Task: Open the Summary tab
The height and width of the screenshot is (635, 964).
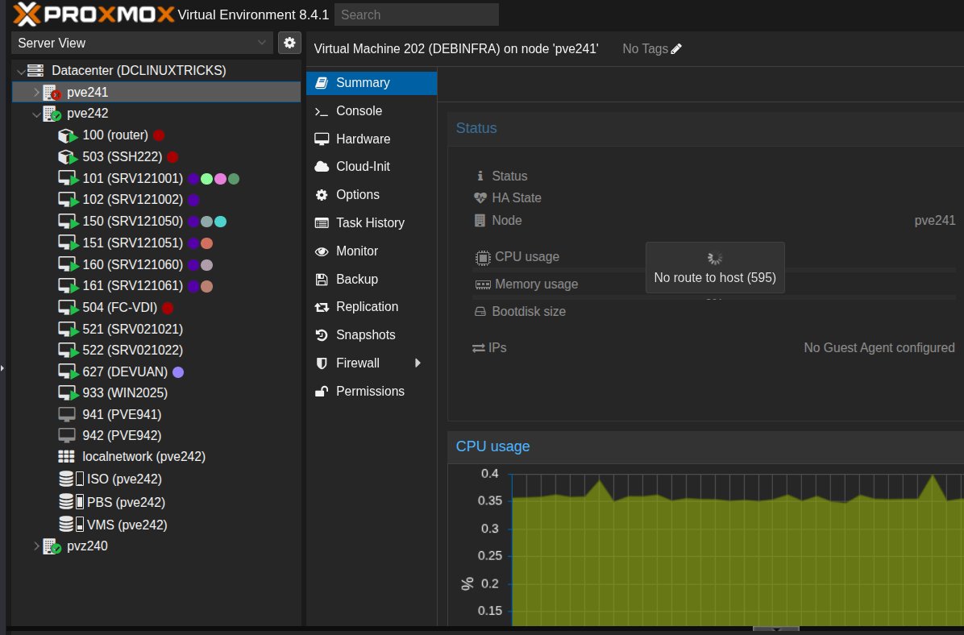Action: (372, 83)
